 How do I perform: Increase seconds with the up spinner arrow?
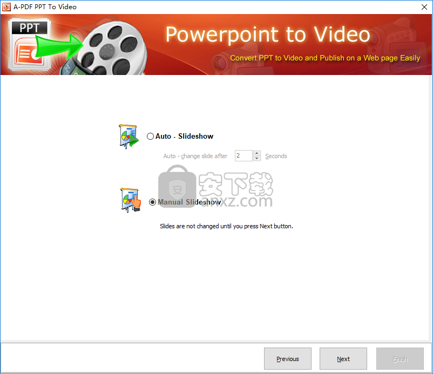point(257,153)
